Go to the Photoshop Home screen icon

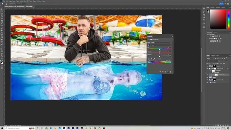[3, 4]
